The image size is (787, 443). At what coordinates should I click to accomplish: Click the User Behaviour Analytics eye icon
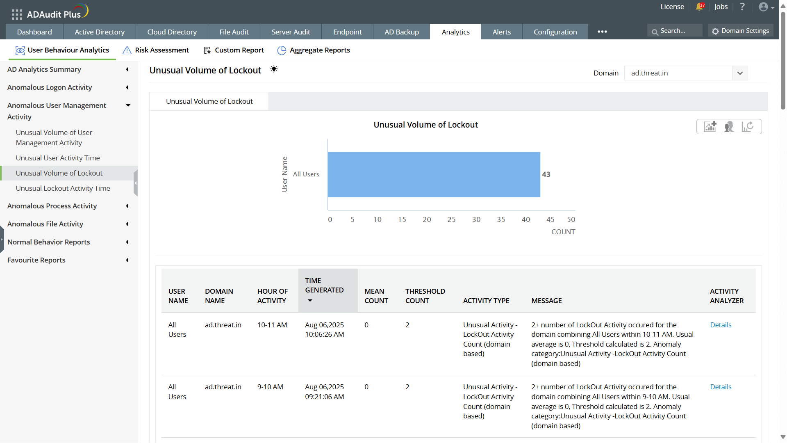[x=20, y=50]
